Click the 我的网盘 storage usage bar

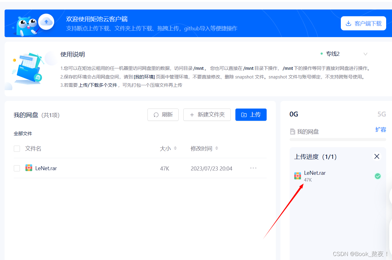tap(338, 140)
